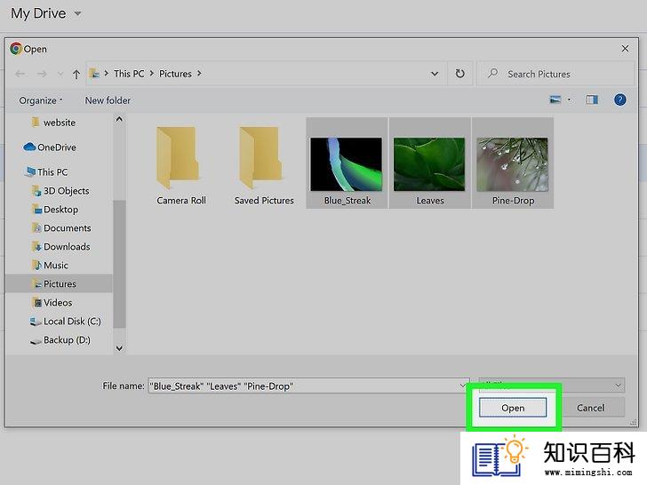Click the Music note folder icon
The image size is (647, 485).
click(x=36, y=265)
